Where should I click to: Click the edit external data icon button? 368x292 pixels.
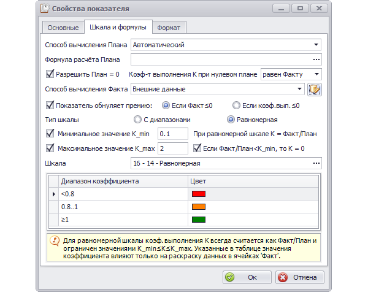point(315,90)
